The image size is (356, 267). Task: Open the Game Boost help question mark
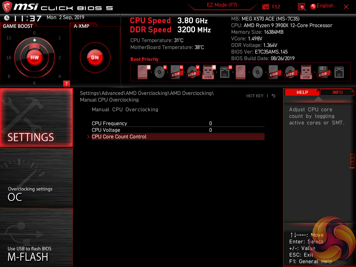pyautogui.click(x=66, y=83)
